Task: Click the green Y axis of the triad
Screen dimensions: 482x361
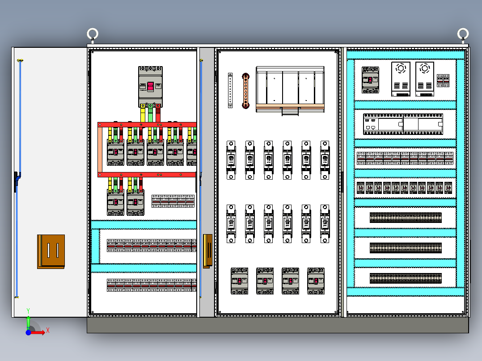Action: click(28, 323)
